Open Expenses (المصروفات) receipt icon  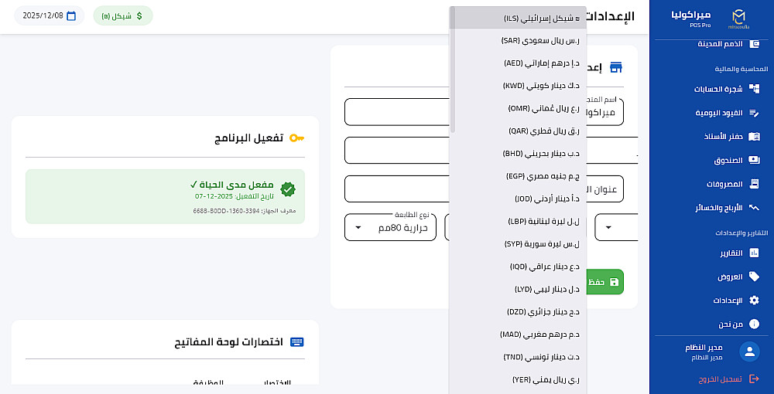click(754, 185)
